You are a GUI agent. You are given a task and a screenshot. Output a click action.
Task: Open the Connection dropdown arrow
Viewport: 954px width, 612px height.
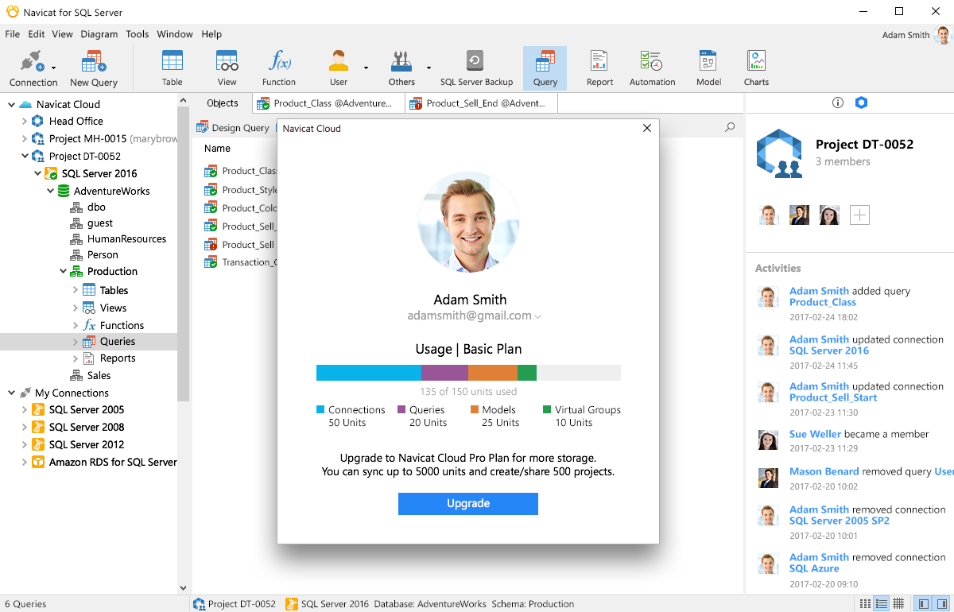(52, 68)
